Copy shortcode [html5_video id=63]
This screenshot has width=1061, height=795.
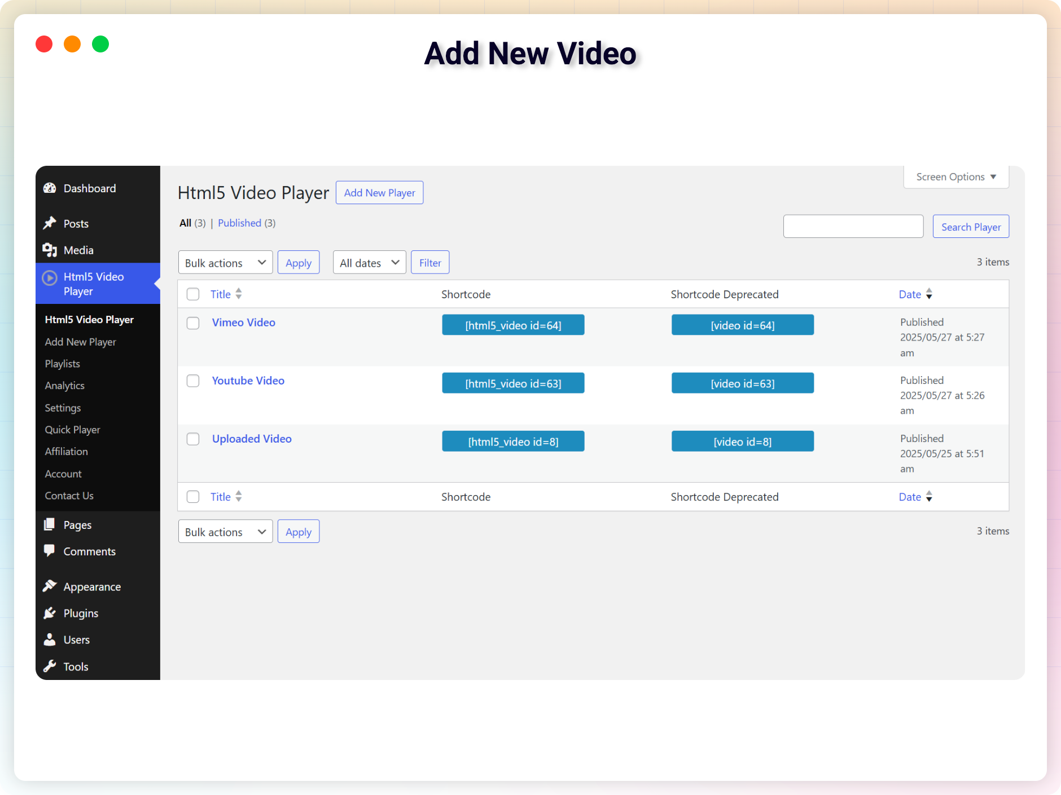[x=513, y=383]
